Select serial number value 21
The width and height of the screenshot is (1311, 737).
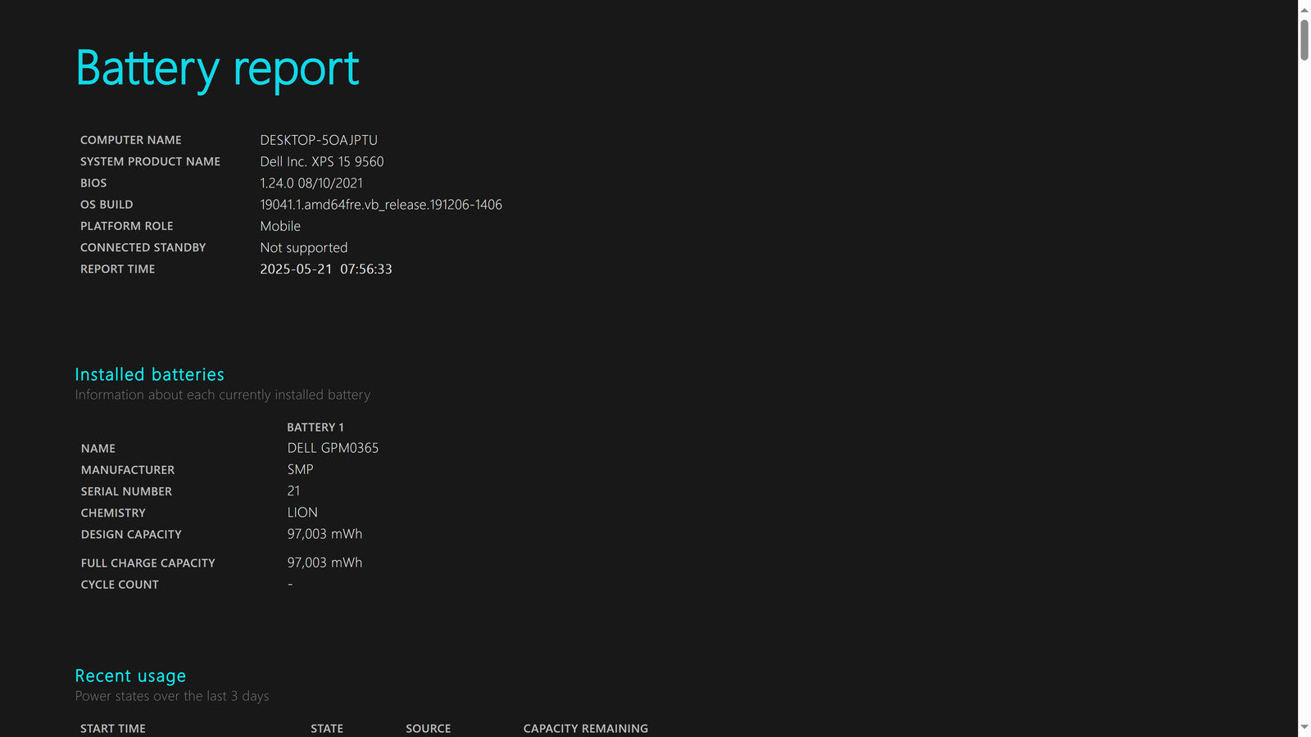coord(293,491)
